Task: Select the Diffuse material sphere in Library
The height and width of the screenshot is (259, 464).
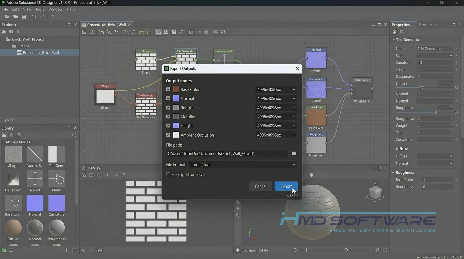Action: click(13, 228)
